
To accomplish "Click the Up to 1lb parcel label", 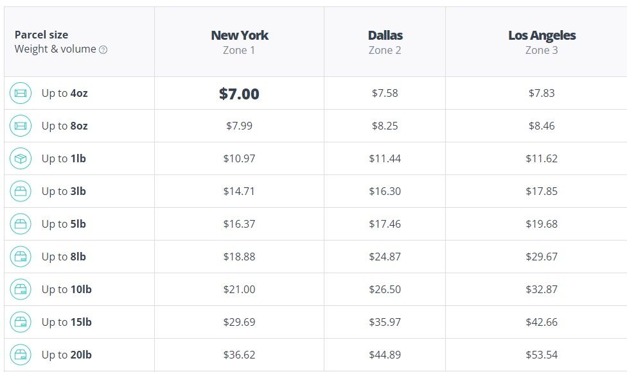I will (64, 158).
